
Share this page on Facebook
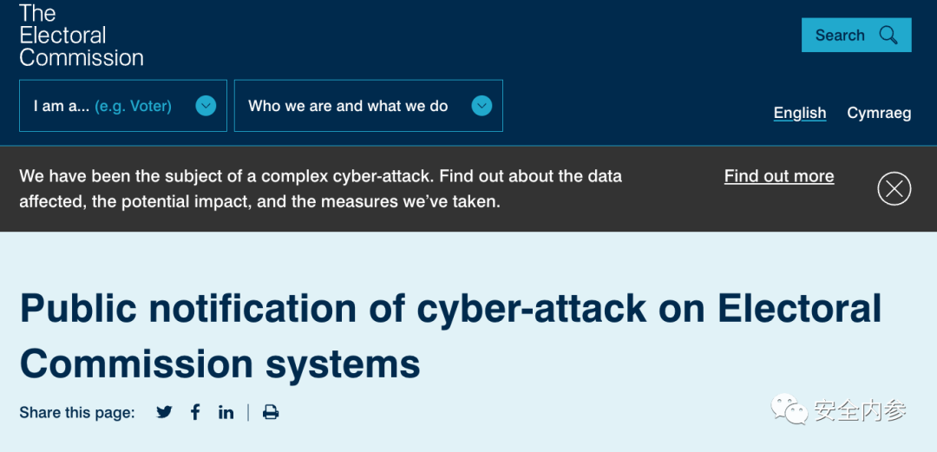click(x=195, y=412)
